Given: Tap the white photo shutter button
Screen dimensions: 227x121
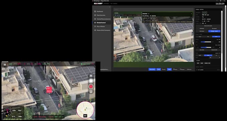Looking at the screenshot, I should coord(91,81).
